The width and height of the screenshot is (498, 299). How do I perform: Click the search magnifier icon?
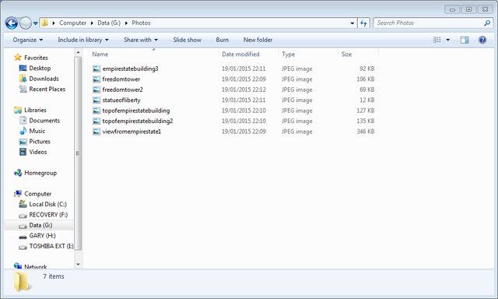click(487, 23)
